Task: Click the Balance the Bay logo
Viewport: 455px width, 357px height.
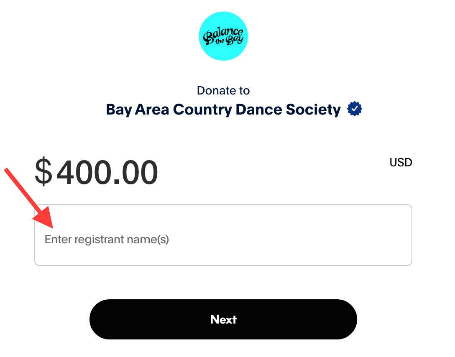Action: click(x=223, y=36)
